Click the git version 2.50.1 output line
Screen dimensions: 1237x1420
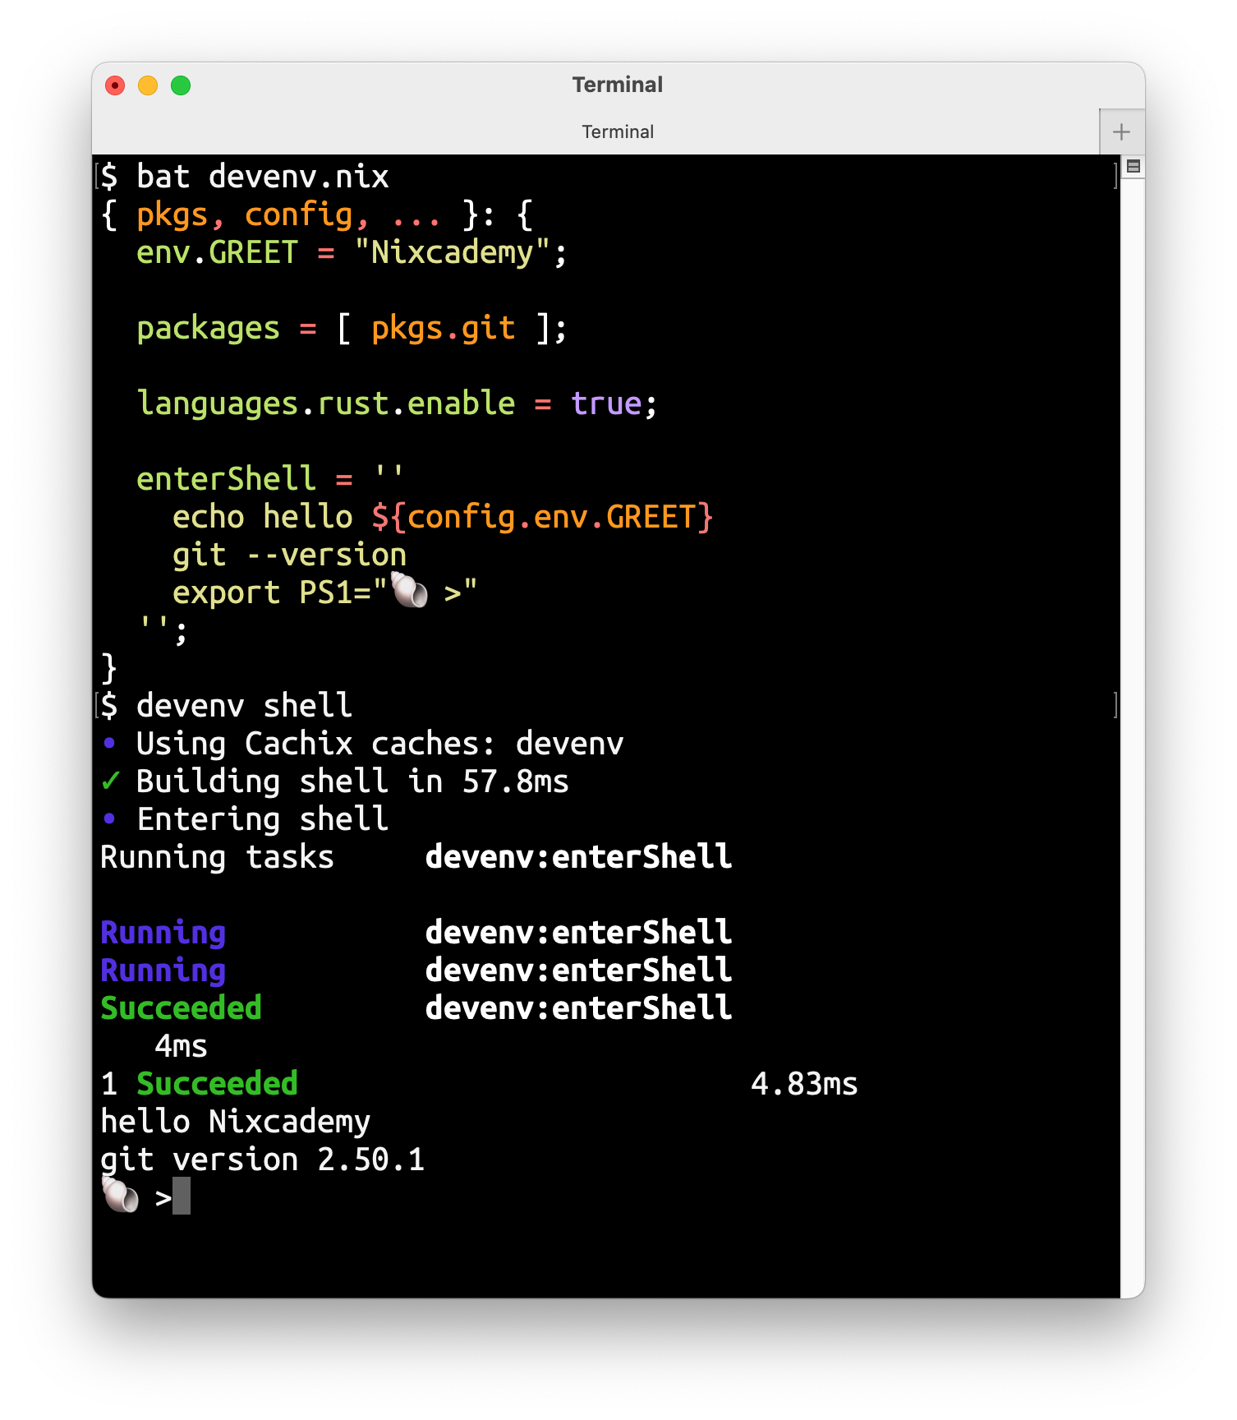tap(263, 1160)
